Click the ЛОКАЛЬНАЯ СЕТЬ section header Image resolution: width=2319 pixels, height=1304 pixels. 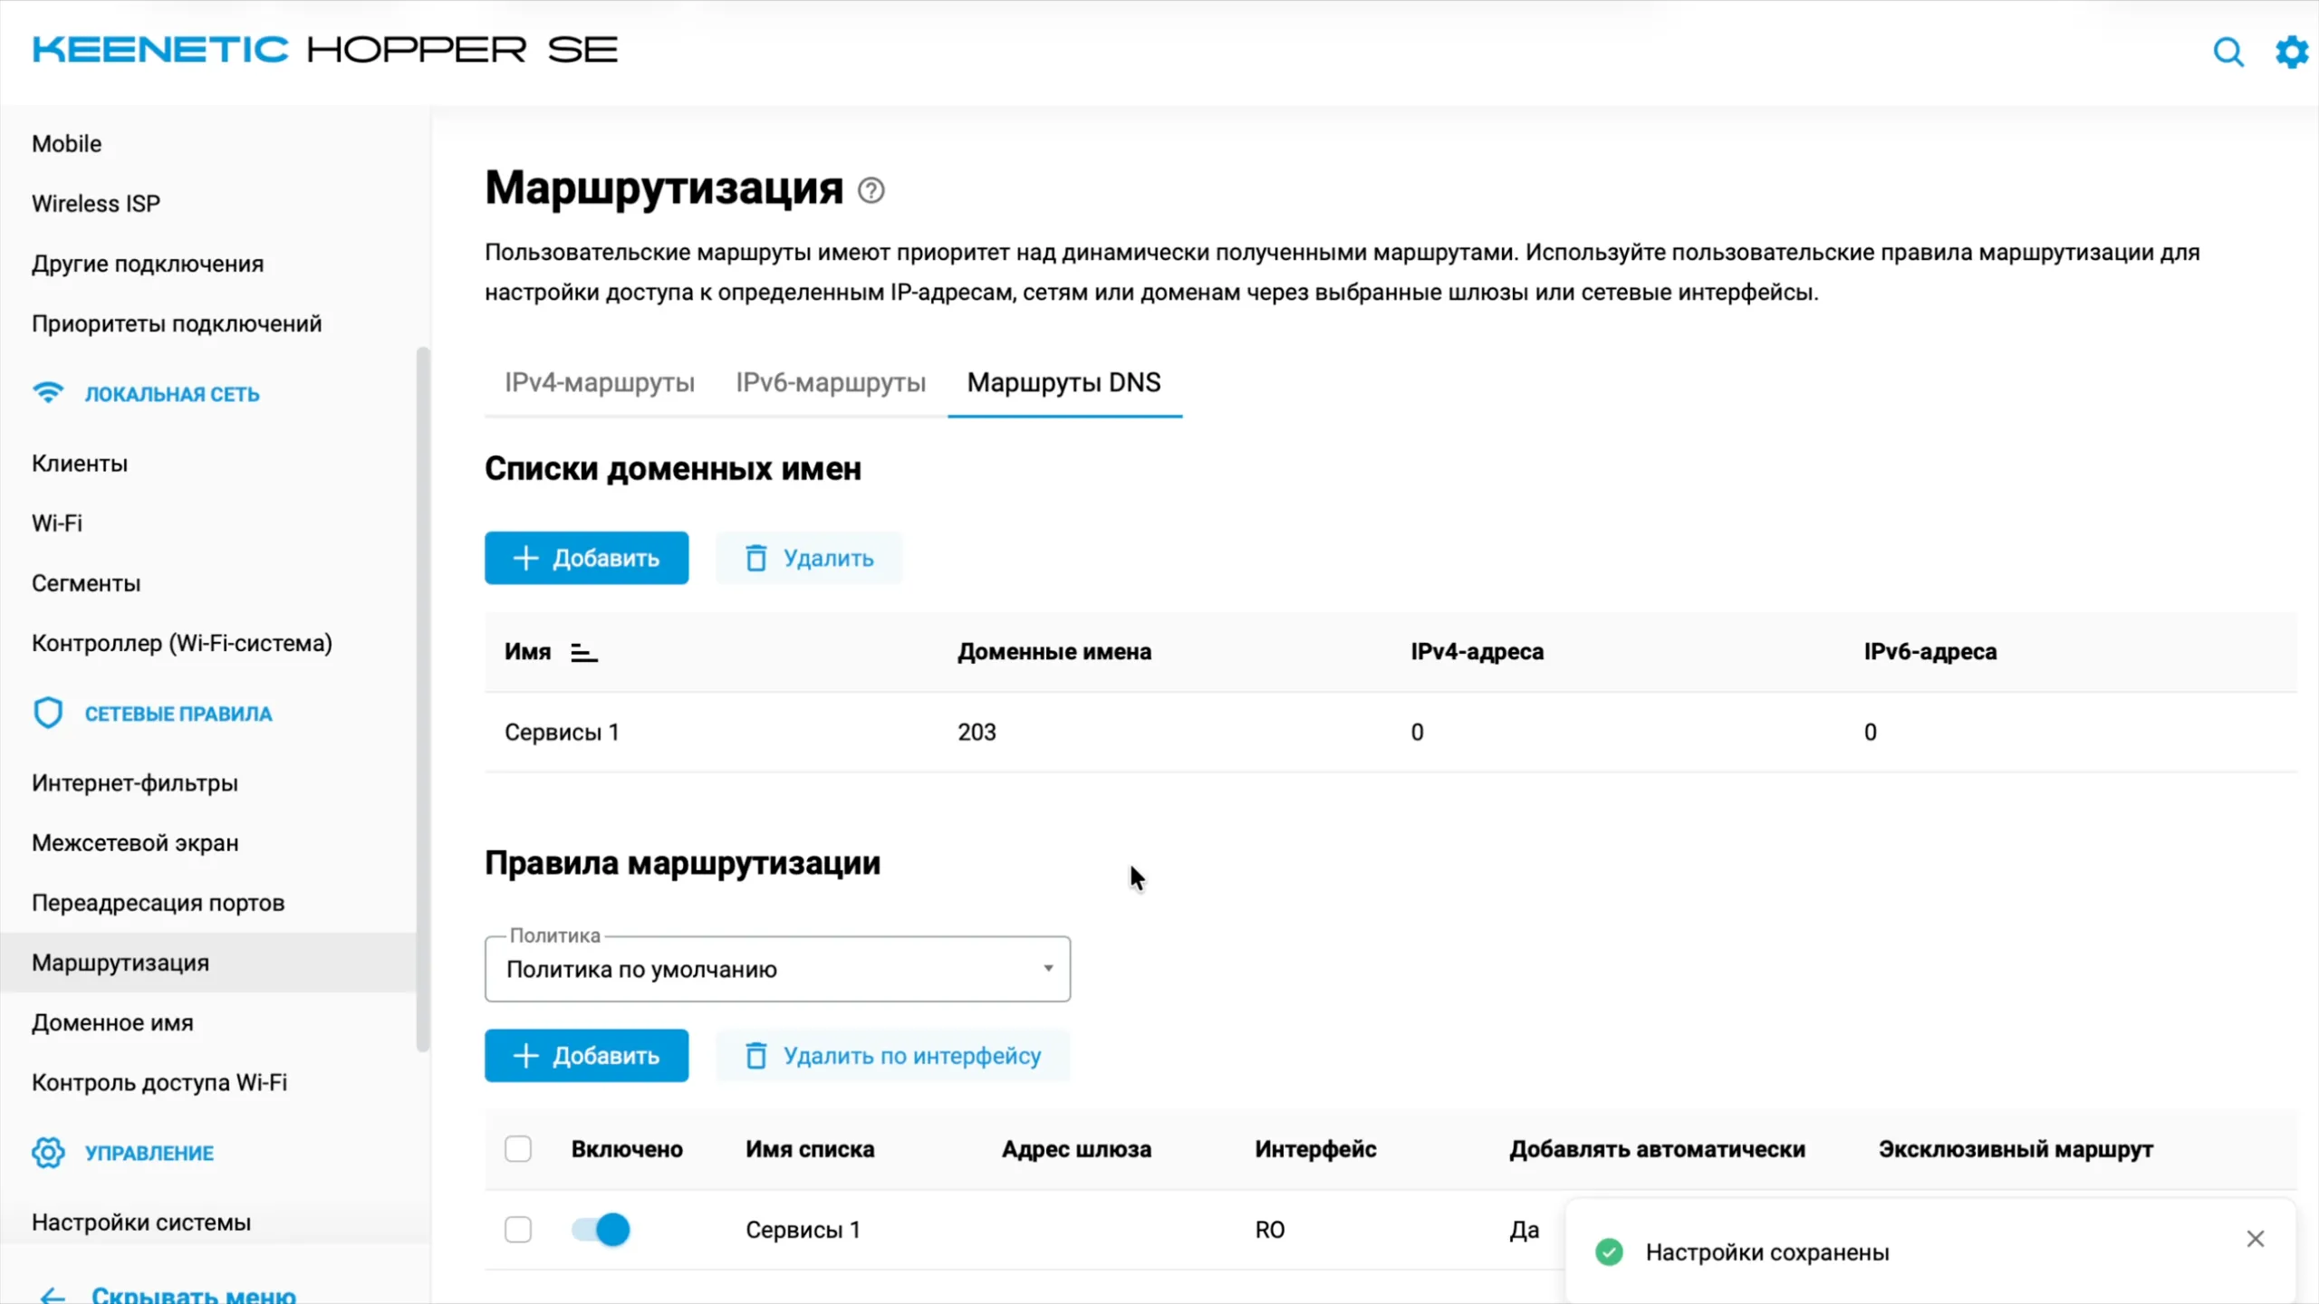click(172, 394)
